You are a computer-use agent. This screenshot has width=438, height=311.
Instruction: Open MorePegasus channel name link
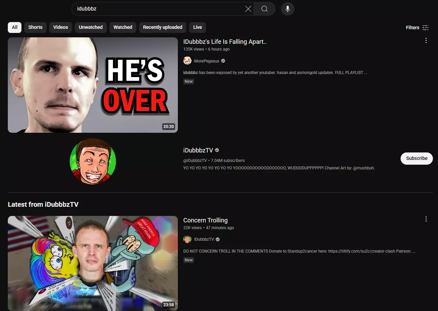207,61
